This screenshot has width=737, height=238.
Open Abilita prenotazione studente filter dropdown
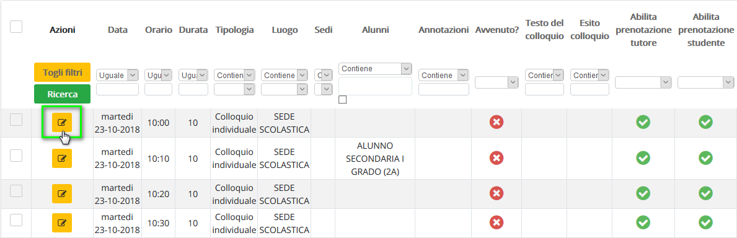[705, 82]
